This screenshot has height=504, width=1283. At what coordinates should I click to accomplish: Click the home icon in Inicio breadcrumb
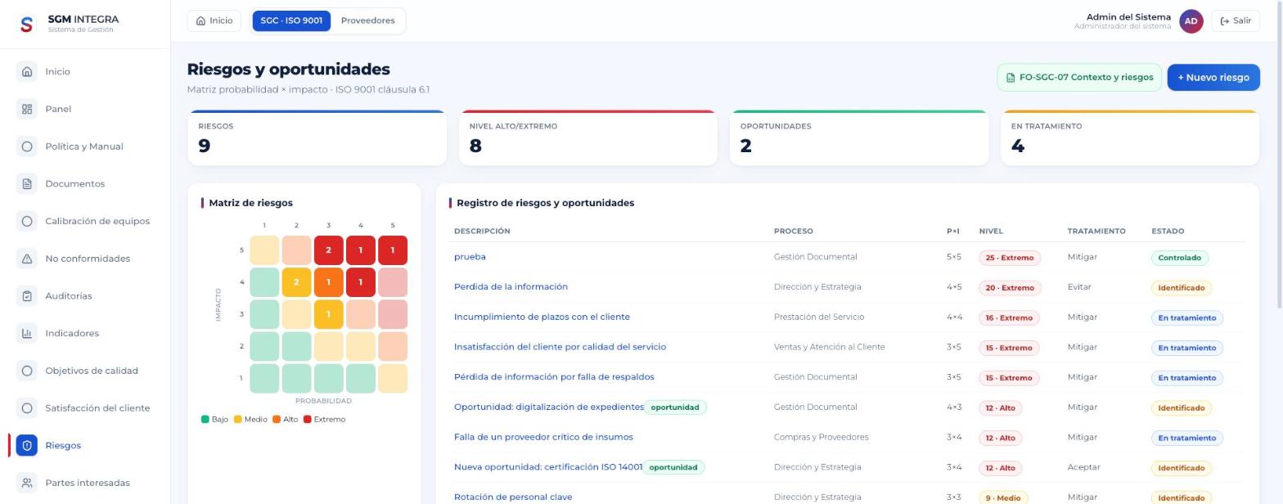200,20
